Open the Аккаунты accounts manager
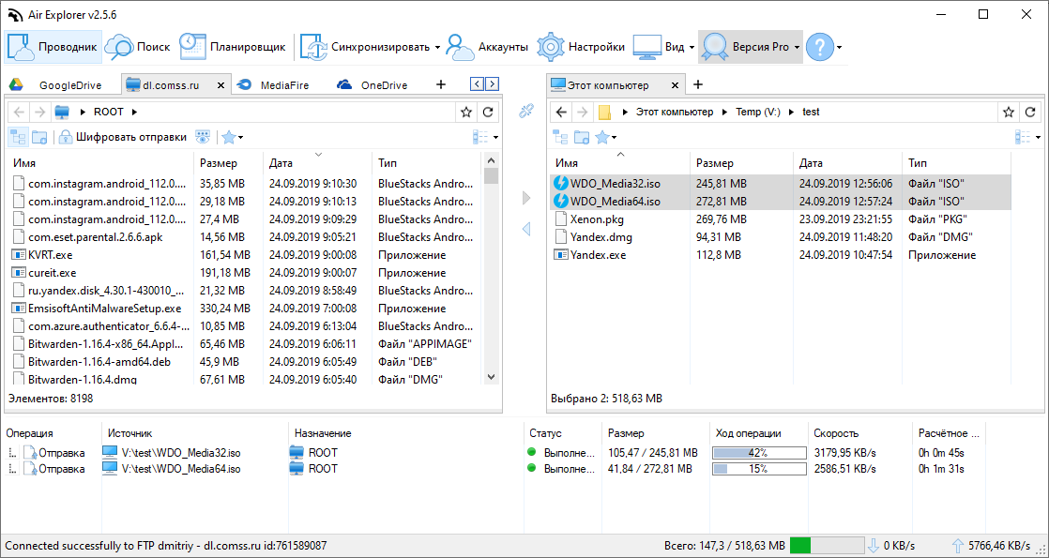 (488, 47)
